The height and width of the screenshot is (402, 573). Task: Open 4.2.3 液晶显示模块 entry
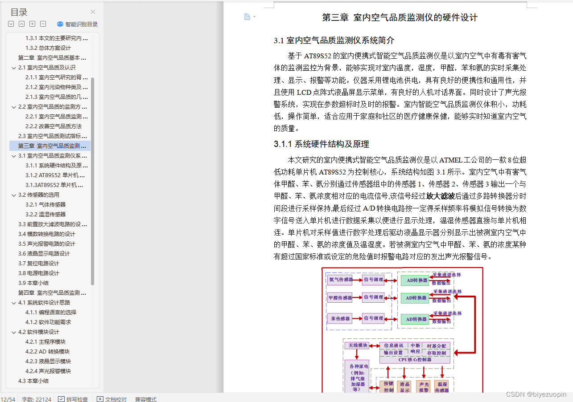[x=48, y=361]
